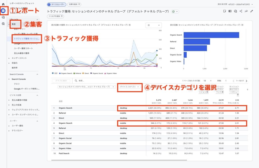Open 維持率 in sidebar

14,68
